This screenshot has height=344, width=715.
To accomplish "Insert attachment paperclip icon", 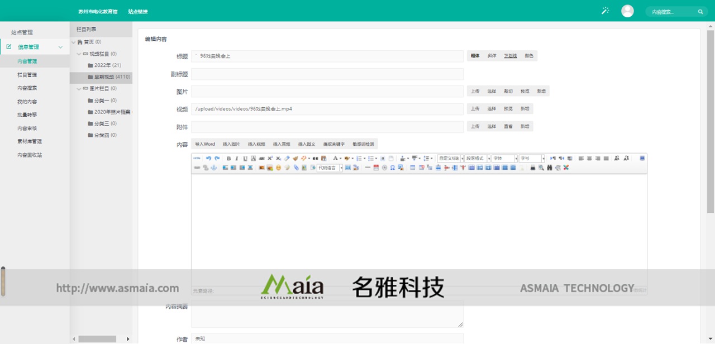I will tap(296, 168).
